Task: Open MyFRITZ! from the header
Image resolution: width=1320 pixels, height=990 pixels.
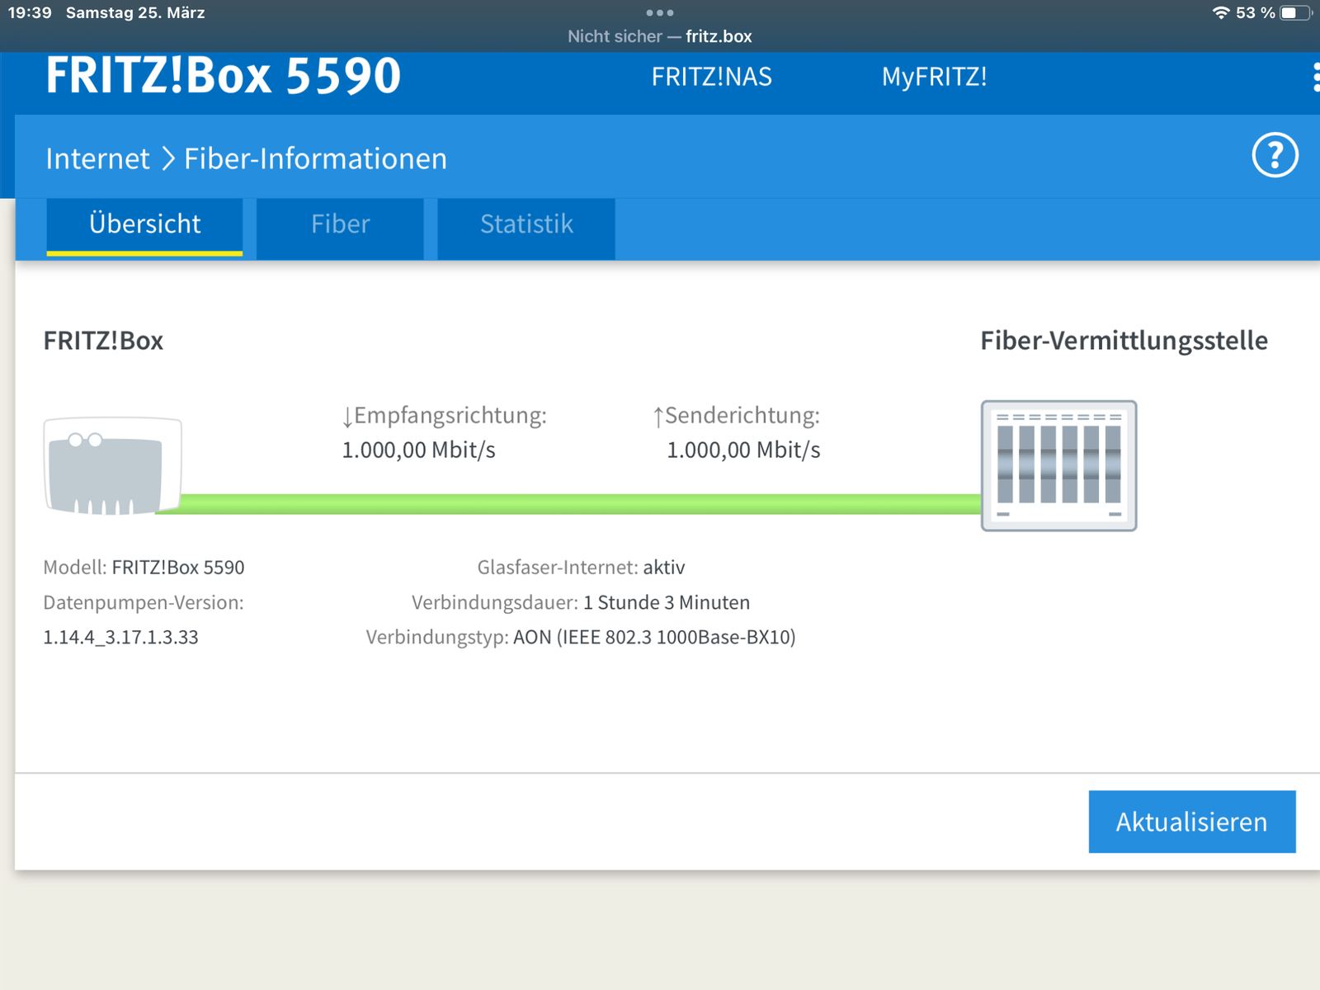Action: pyautogui.click(x=934, y=77)
